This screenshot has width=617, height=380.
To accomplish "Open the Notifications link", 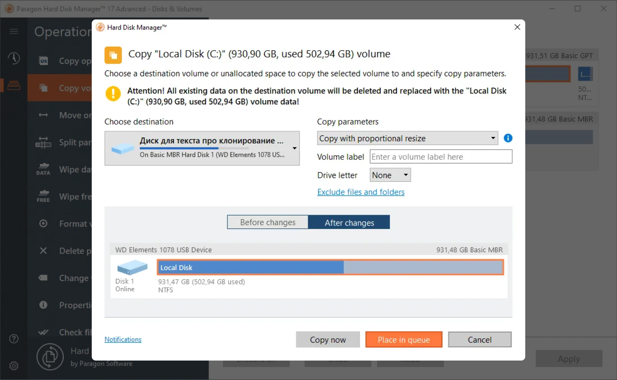I will click(x=123, y=339).
